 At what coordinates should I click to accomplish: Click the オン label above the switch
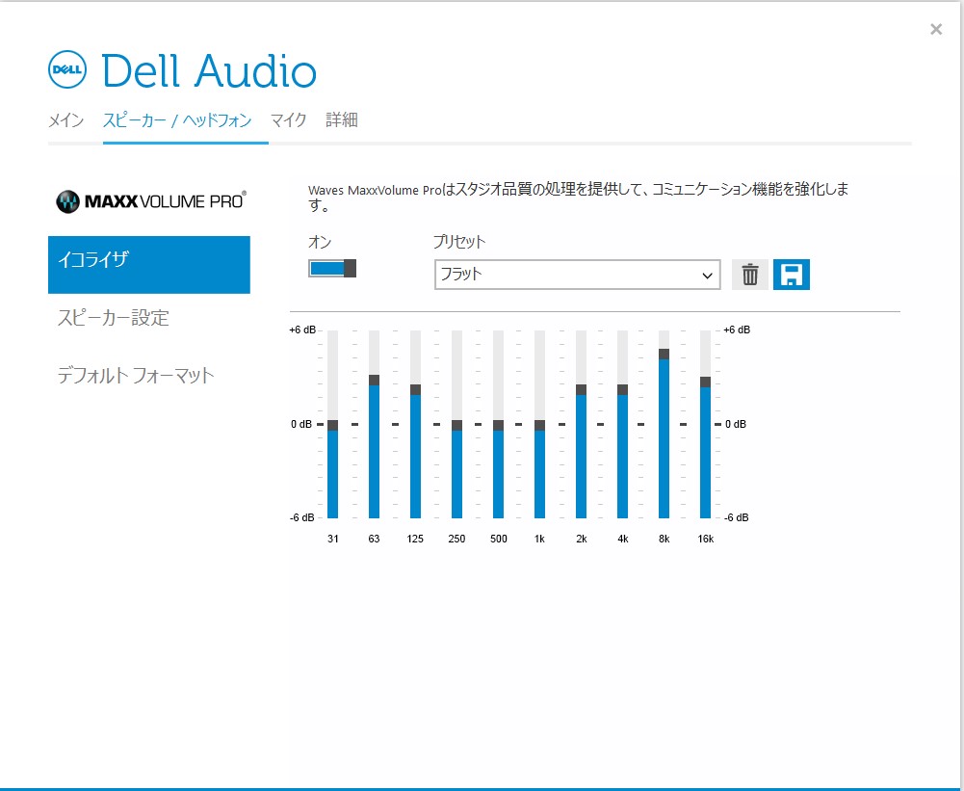[319, 242]
